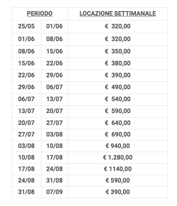Image resolution: width=177 pixels, height=206 pixels.
Task: Click the LOCAZIONE SETTIMANALE header
Action: [117, 14]
